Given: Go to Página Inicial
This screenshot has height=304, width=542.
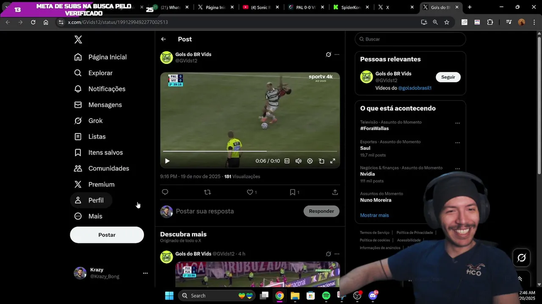Looking at the screenshot, I should coord(101,57).
